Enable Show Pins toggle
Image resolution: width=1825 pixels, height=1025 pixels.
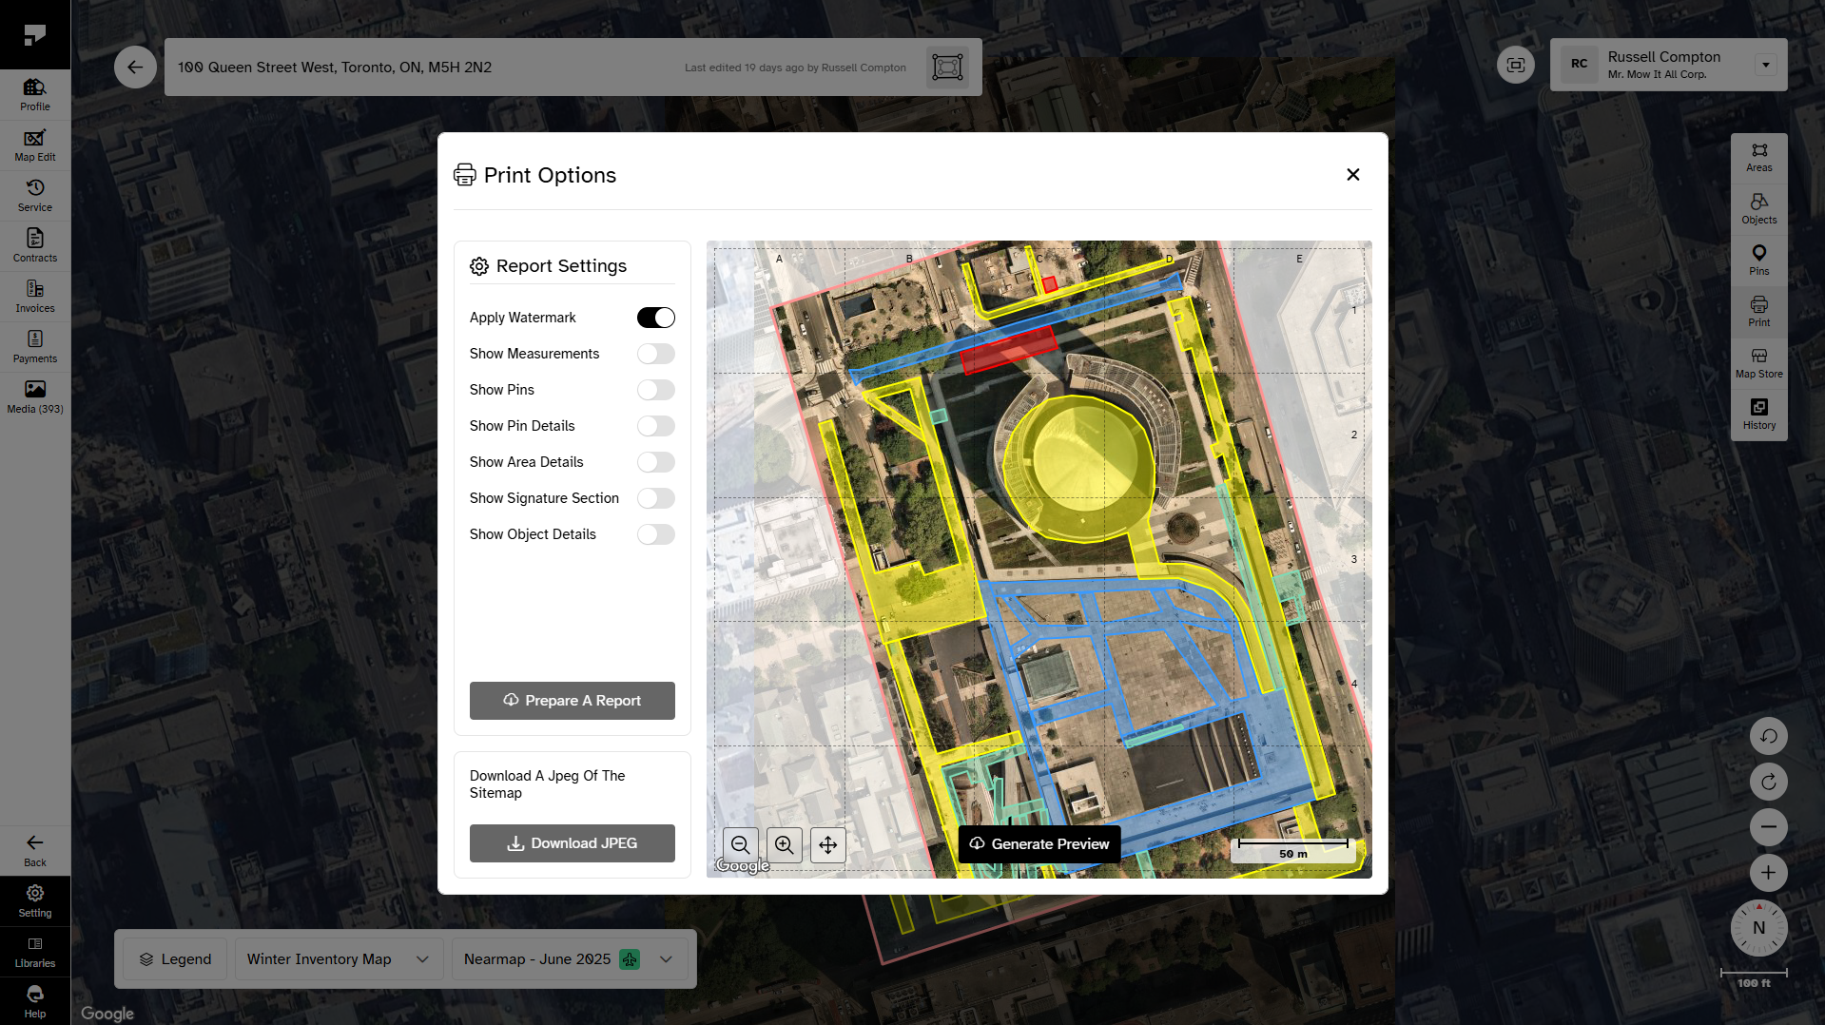(x=656, y=390)
